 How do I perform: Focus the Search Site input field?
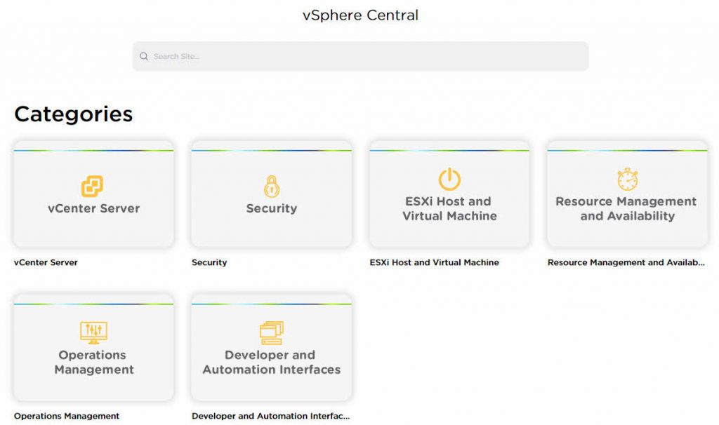click(x=360, y=56)
